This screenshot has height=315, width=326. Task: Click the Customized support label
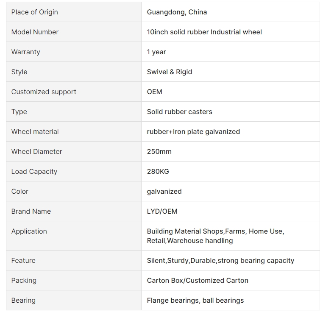pos(44,92)
